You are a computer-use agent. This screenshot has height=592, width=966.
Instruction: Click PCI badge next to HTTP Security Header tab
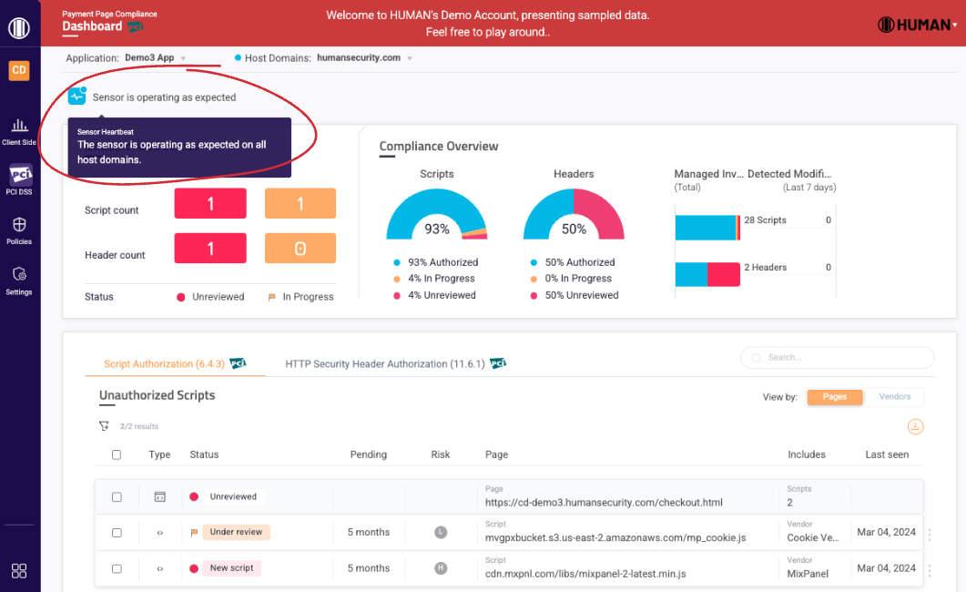tap(498, 363)
